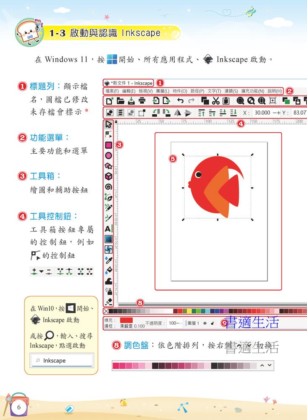
Task: Select the Rectangle tool
Action: pyautogui.click(x=108, y=145)
